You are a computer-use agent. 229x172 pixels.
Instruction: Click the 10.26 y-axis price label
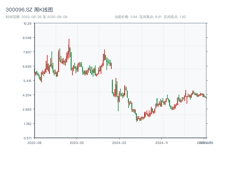pyautogui.click(x=27, y=24)
